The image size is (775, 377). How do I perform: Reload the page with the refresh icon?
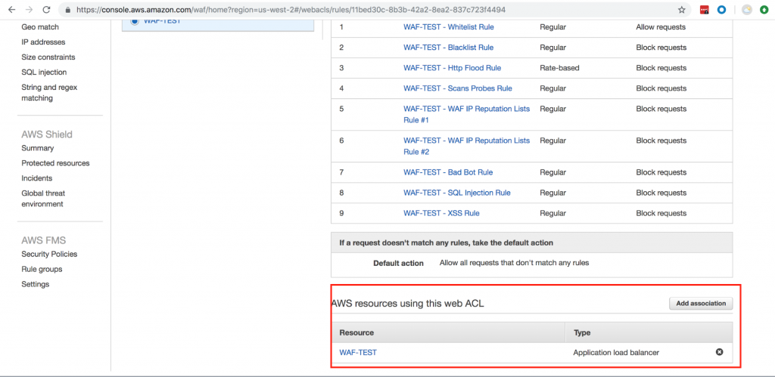pos(46,9)
